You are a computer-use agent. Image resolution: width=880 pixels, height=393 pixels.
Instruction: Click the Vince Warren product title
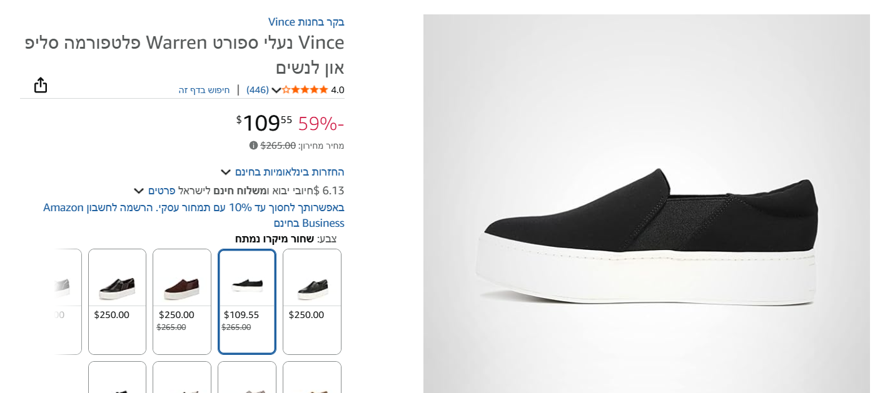pos(185,55)
